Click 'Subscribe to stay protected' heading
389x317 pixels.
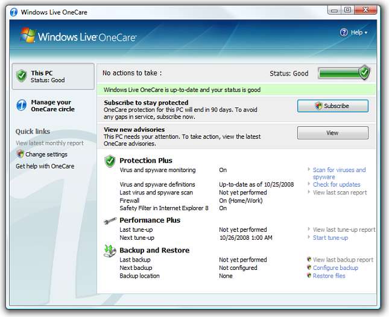[x=146, y=103]
